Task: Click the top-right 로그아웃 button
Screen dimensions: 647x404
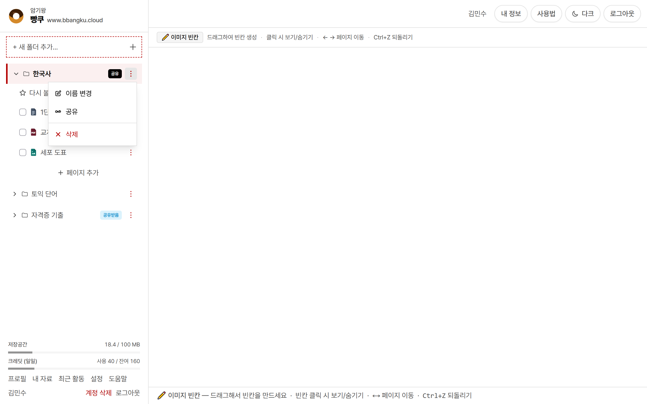Action: (x=622, y=14)
